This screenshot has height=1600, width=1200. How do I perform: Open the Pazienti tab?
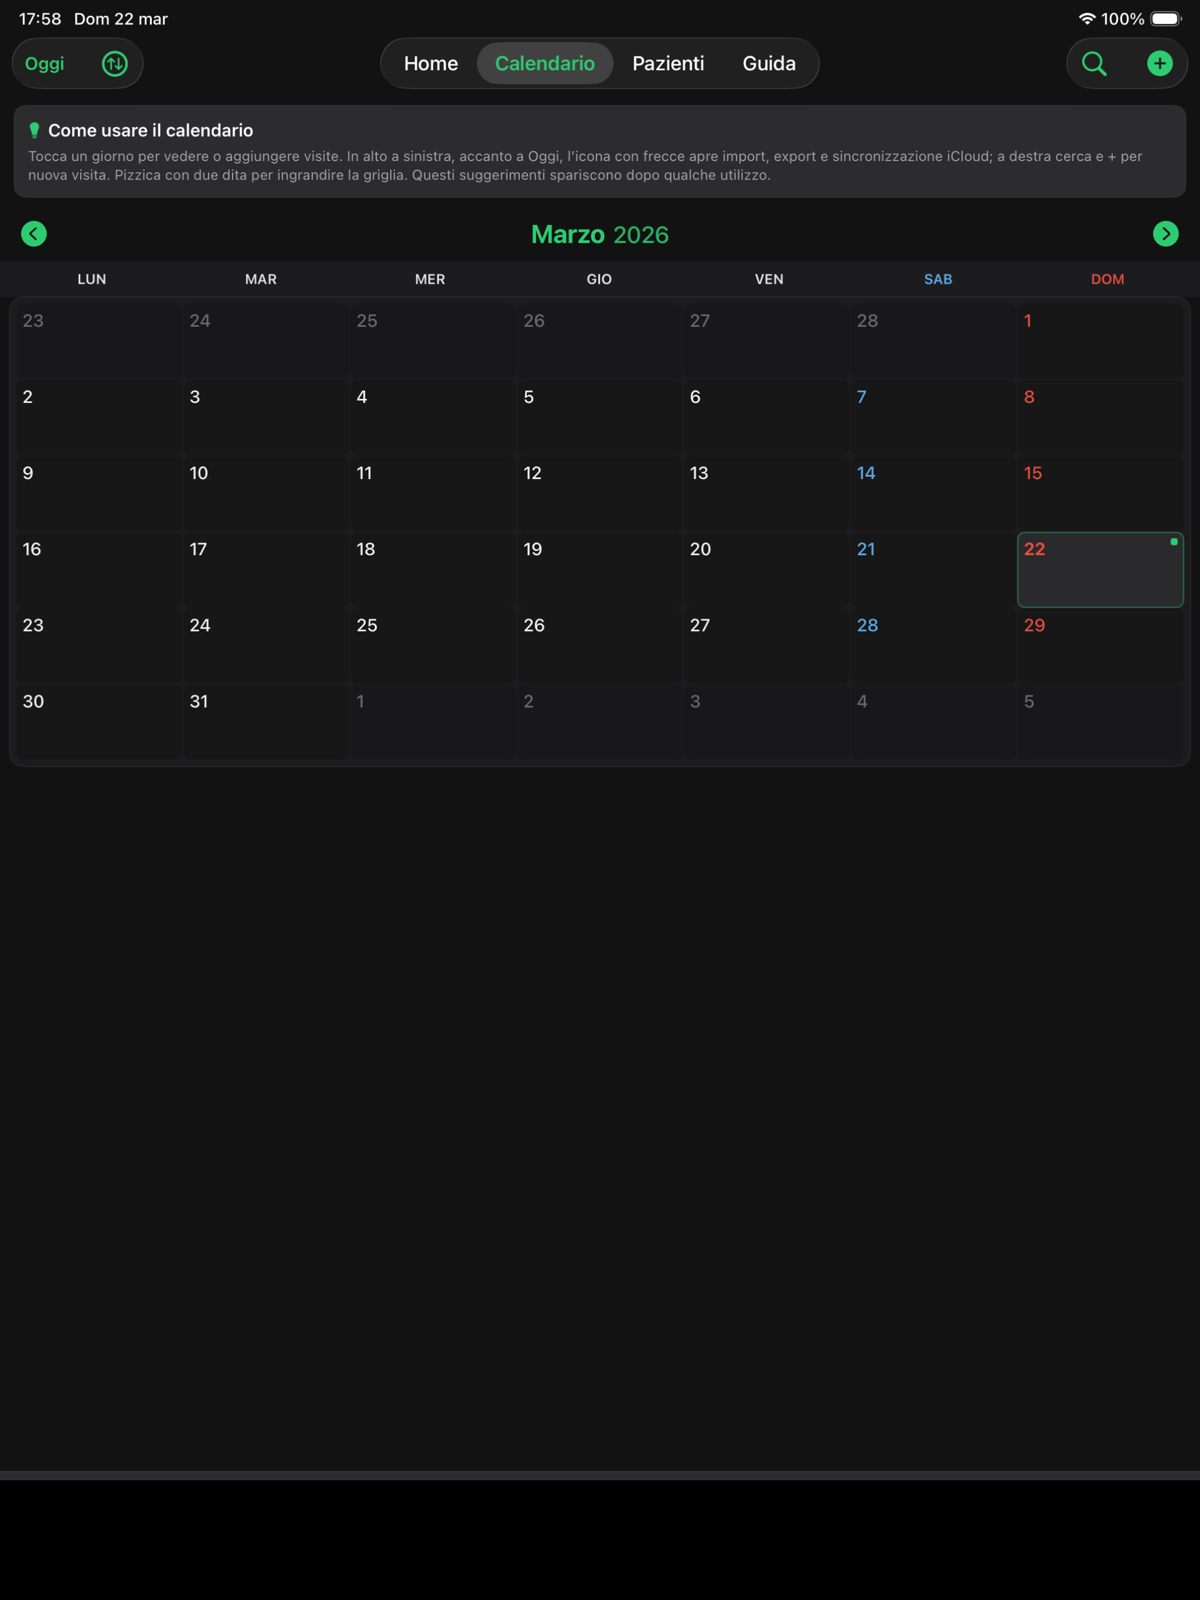669,63
